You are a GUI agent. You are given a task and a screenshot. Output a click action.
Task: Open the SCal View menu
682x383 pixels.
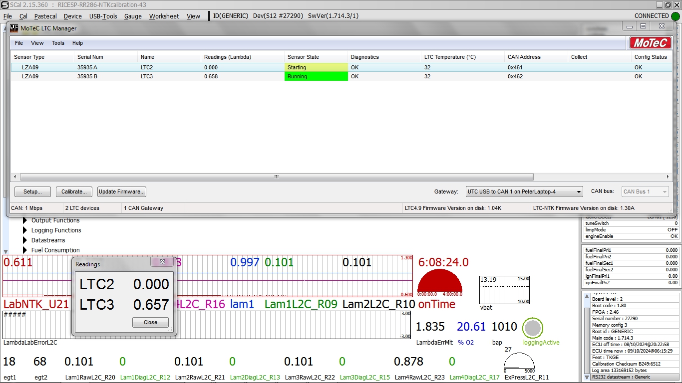tap(193, 16)
